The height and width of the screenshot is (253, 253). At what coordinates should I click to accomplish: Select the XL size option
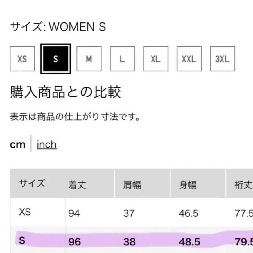point(155,59)
